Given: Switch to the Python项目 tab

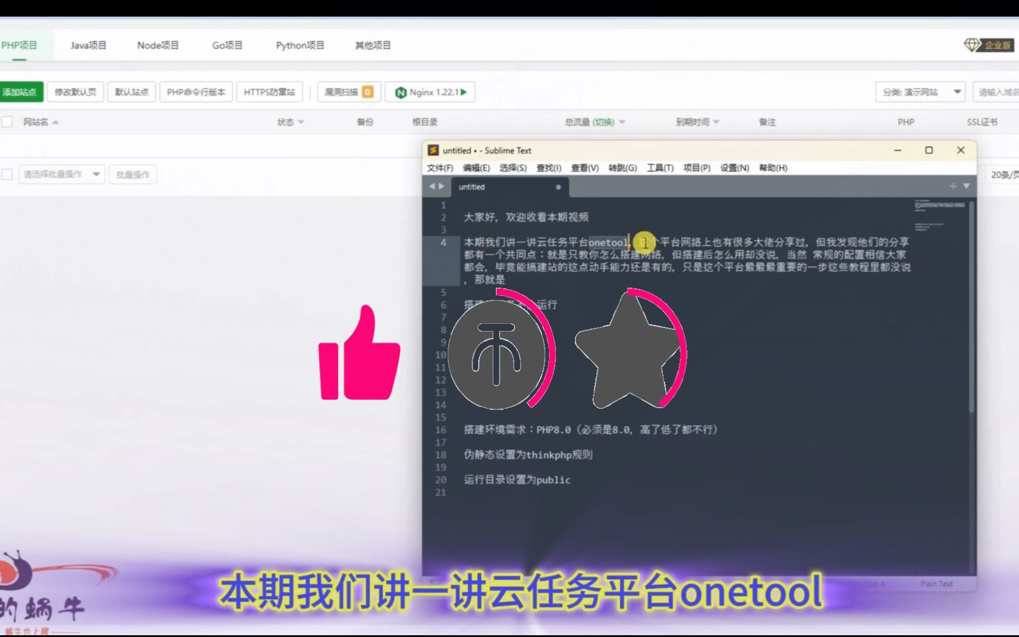Looking at the screenshot, I should (300, 45).
